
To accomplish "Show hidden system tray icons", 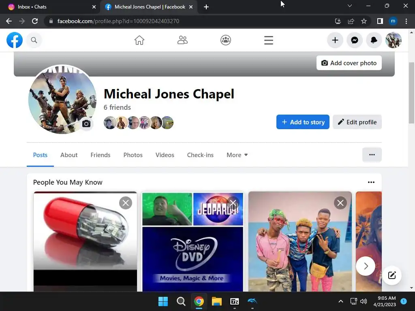I will (x=341, y=301).
